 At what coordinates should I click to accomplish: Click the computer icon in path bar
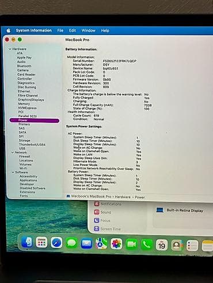68,196
